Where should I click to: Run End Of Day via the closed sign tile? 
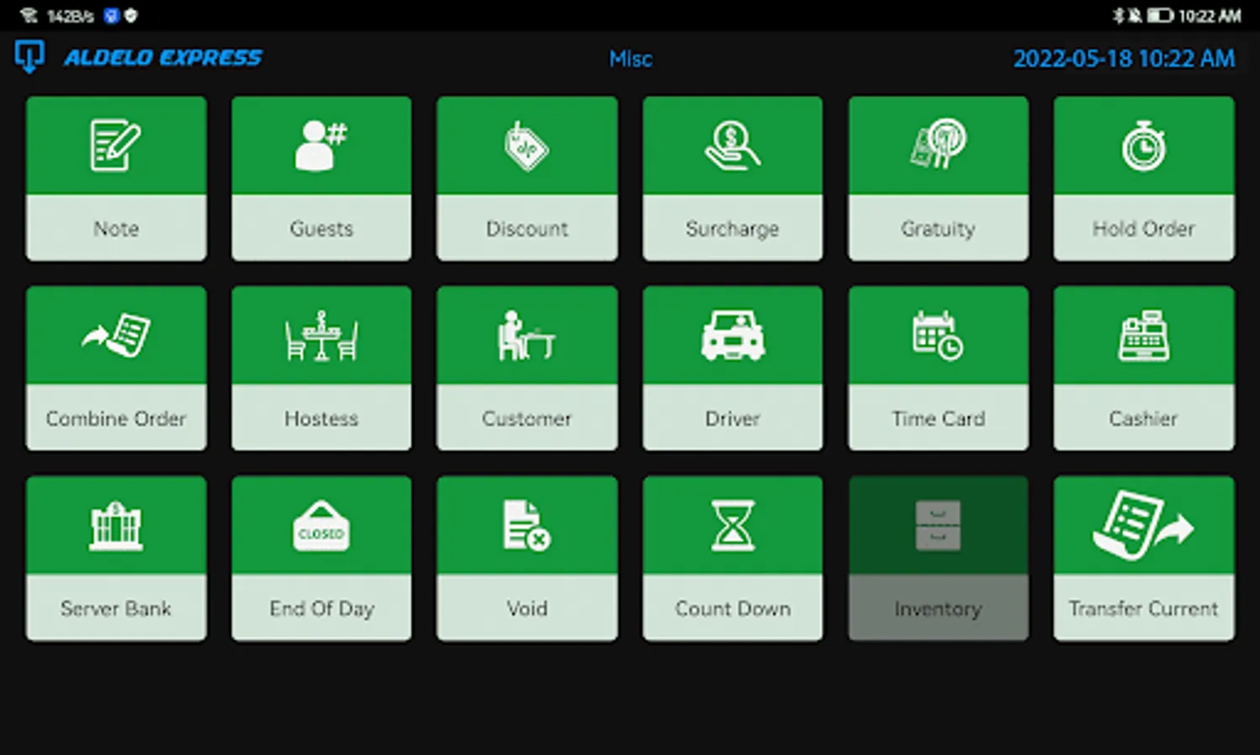point(322,559)
